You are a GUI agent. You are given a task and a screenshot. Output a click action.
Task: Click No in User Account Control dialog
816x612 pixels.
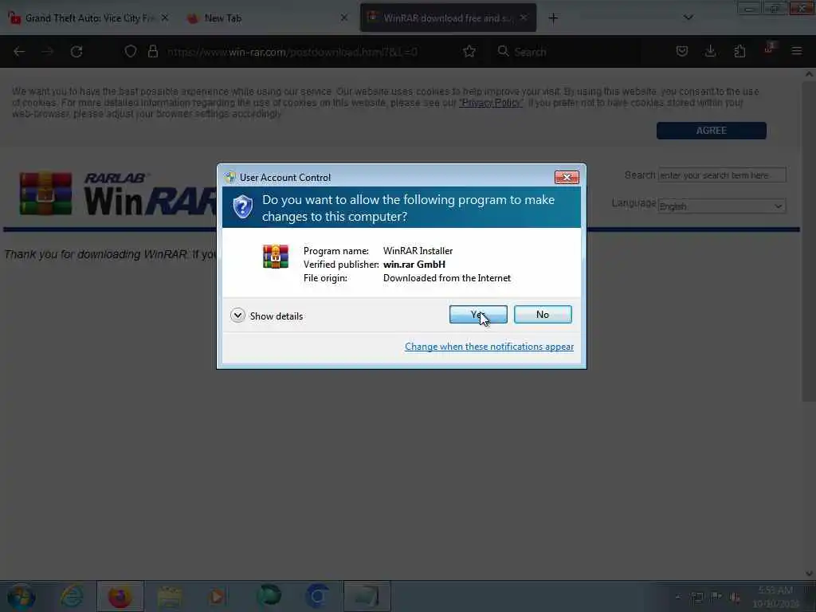543,314
